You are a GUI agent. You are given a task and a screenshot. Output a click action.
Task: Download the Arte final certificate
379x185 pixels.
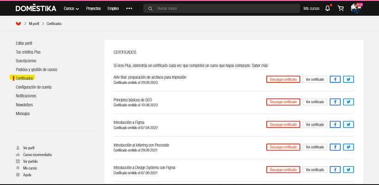point(283,79)
